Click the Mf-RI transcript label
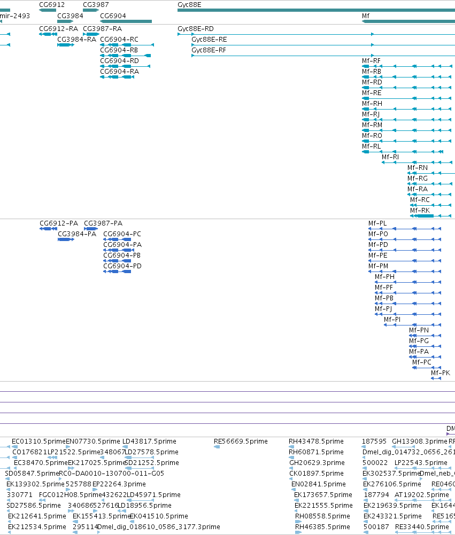Image resolution: width=455 pixels, height=535 pixels. [x=390, y=157]
